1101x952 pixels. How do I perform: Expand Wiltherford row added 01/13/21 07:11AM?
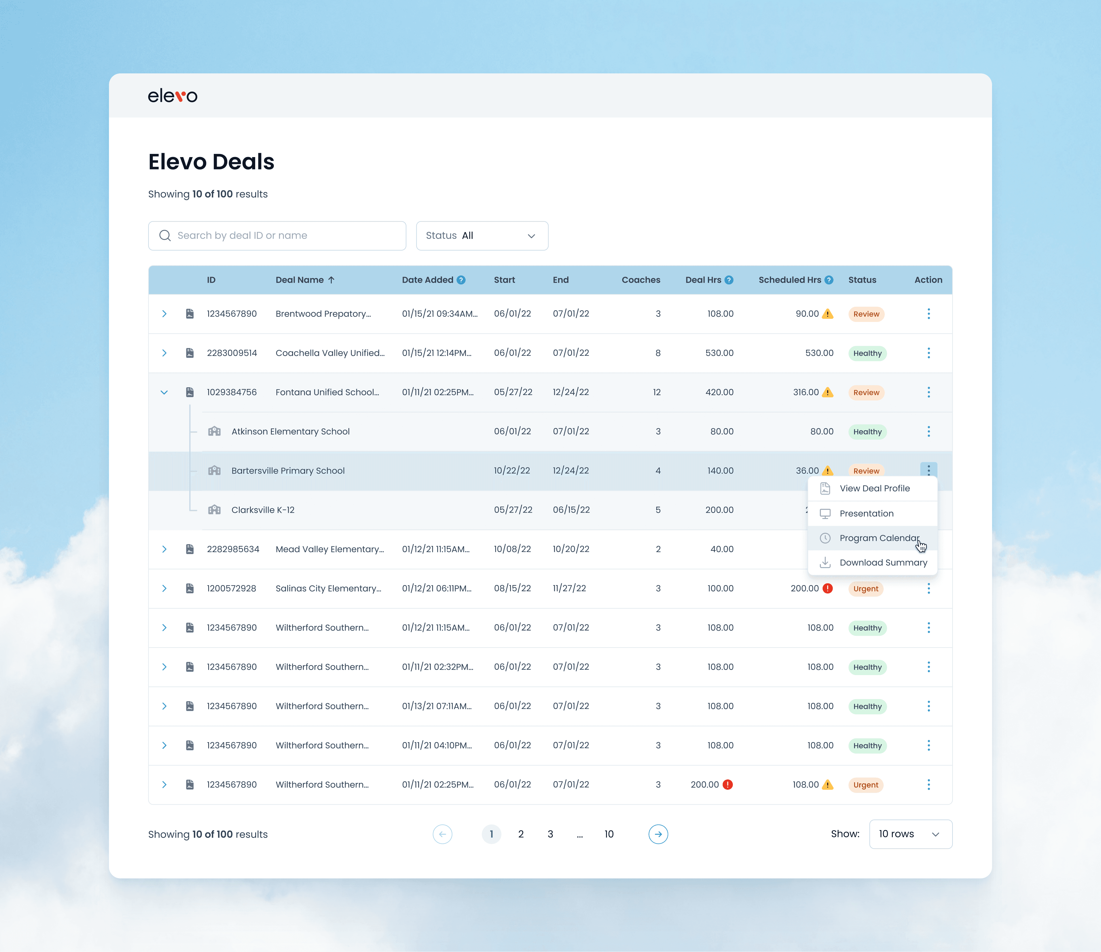pos(164,706)
